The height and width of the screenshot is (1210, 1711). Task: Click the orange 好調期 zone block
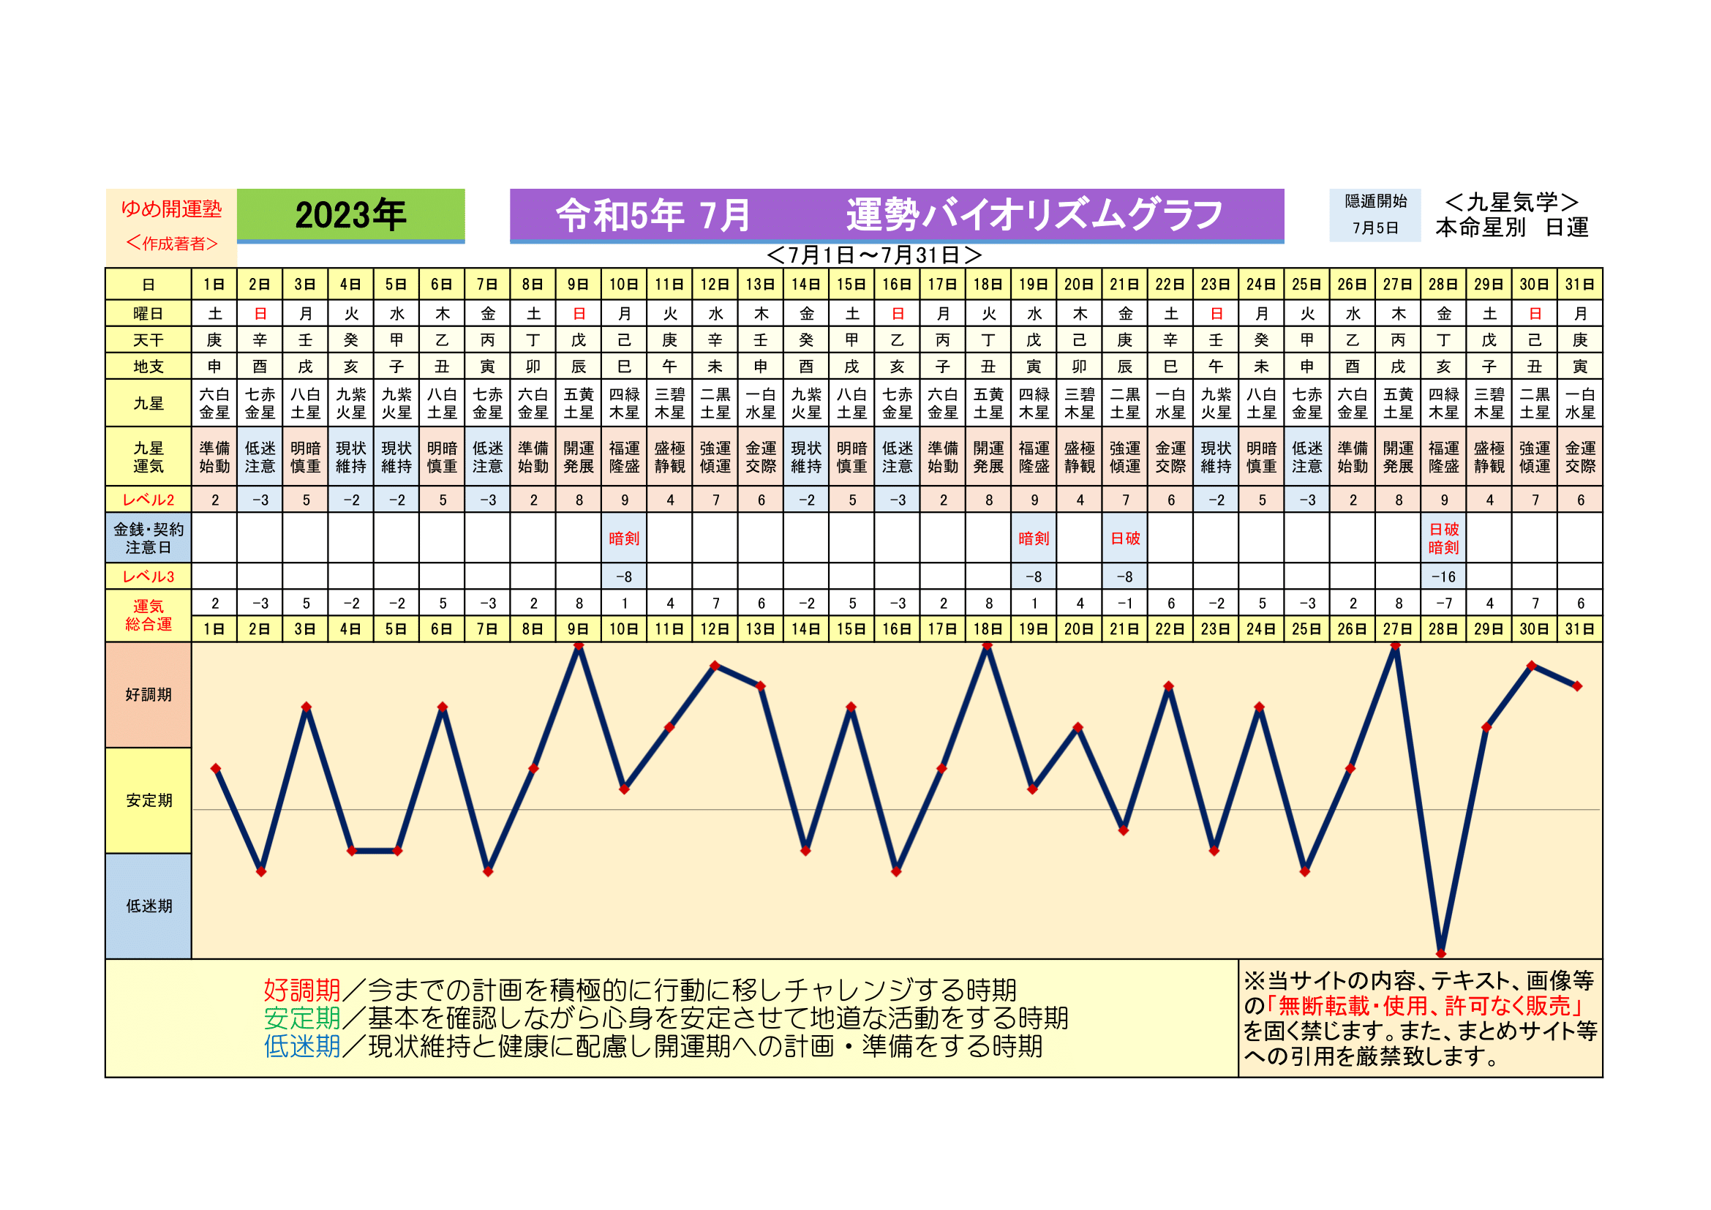point(148,694)
